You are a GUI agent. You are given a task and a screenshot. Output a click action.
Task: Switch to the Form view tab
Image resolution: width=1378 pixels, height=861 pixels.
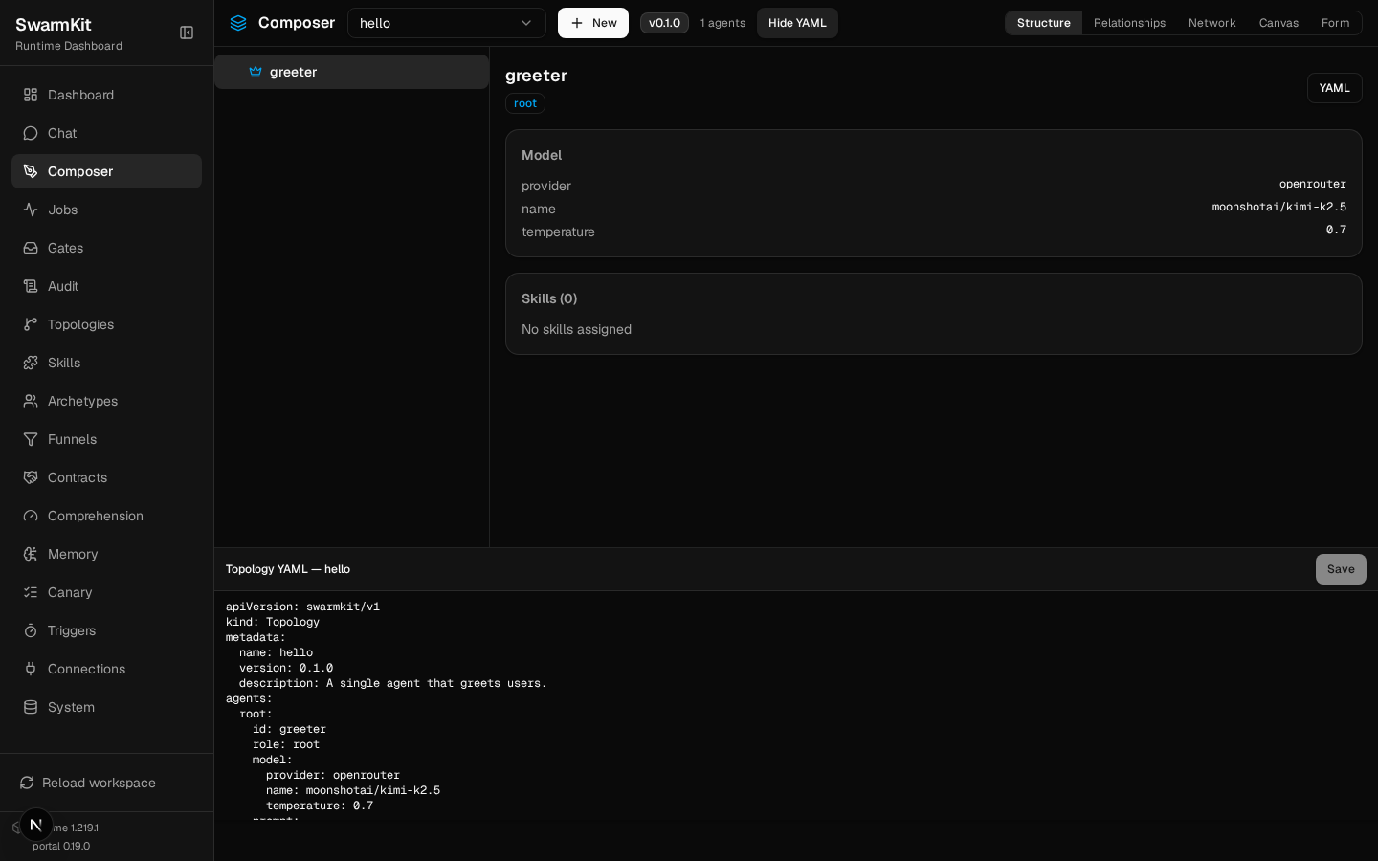[1335, 23]
